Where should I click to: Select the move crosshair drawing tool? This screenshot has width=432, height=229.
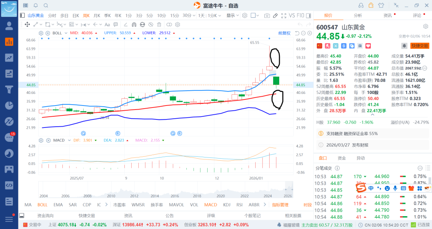(x=27, y=24)
